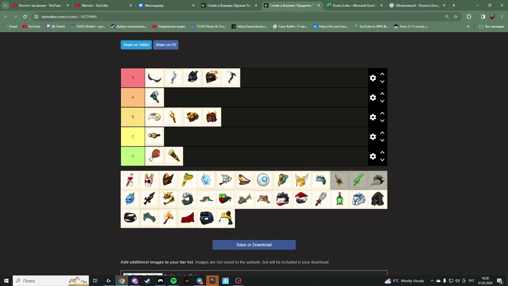Select the golden battle axe item
The height and width of the screenshot is (286, 508).
pos(168,218)
